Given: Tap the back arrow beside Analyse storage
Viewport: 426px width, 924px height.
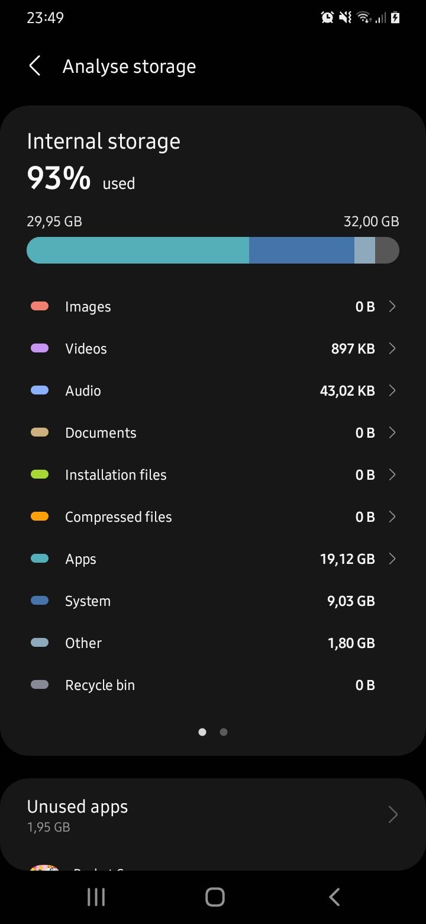Looking at the screenshot, I should click(x=35, y=66).
